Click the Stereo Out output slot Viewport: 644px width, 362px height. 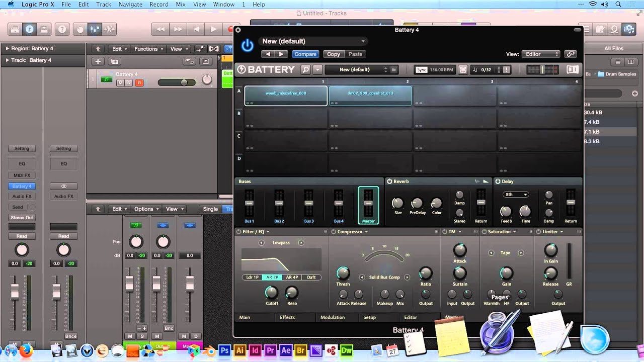coord(22,218)
